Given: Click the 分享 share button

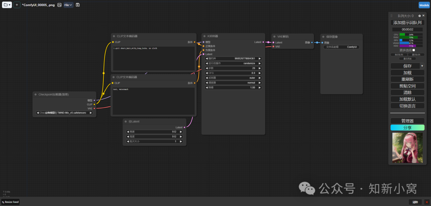Looking at the screenshot, I should (407, 128).
